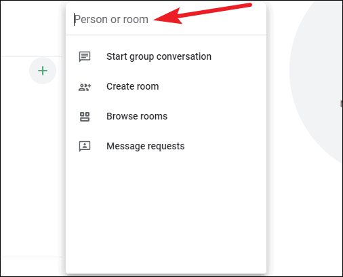
Task: Click the green plus new chat icon
Action: [x=43, y=71]
